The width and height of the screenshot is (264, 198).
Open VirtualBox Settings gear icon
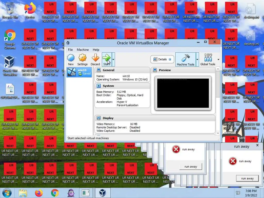point(82,60)
